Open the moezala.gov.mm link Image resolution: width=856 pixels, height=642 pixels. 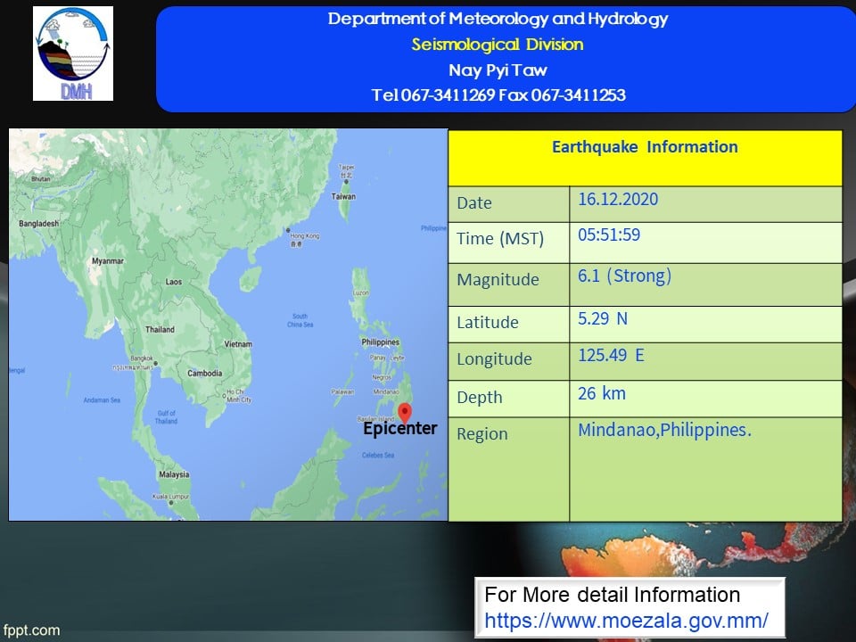(x=626, y=621)
